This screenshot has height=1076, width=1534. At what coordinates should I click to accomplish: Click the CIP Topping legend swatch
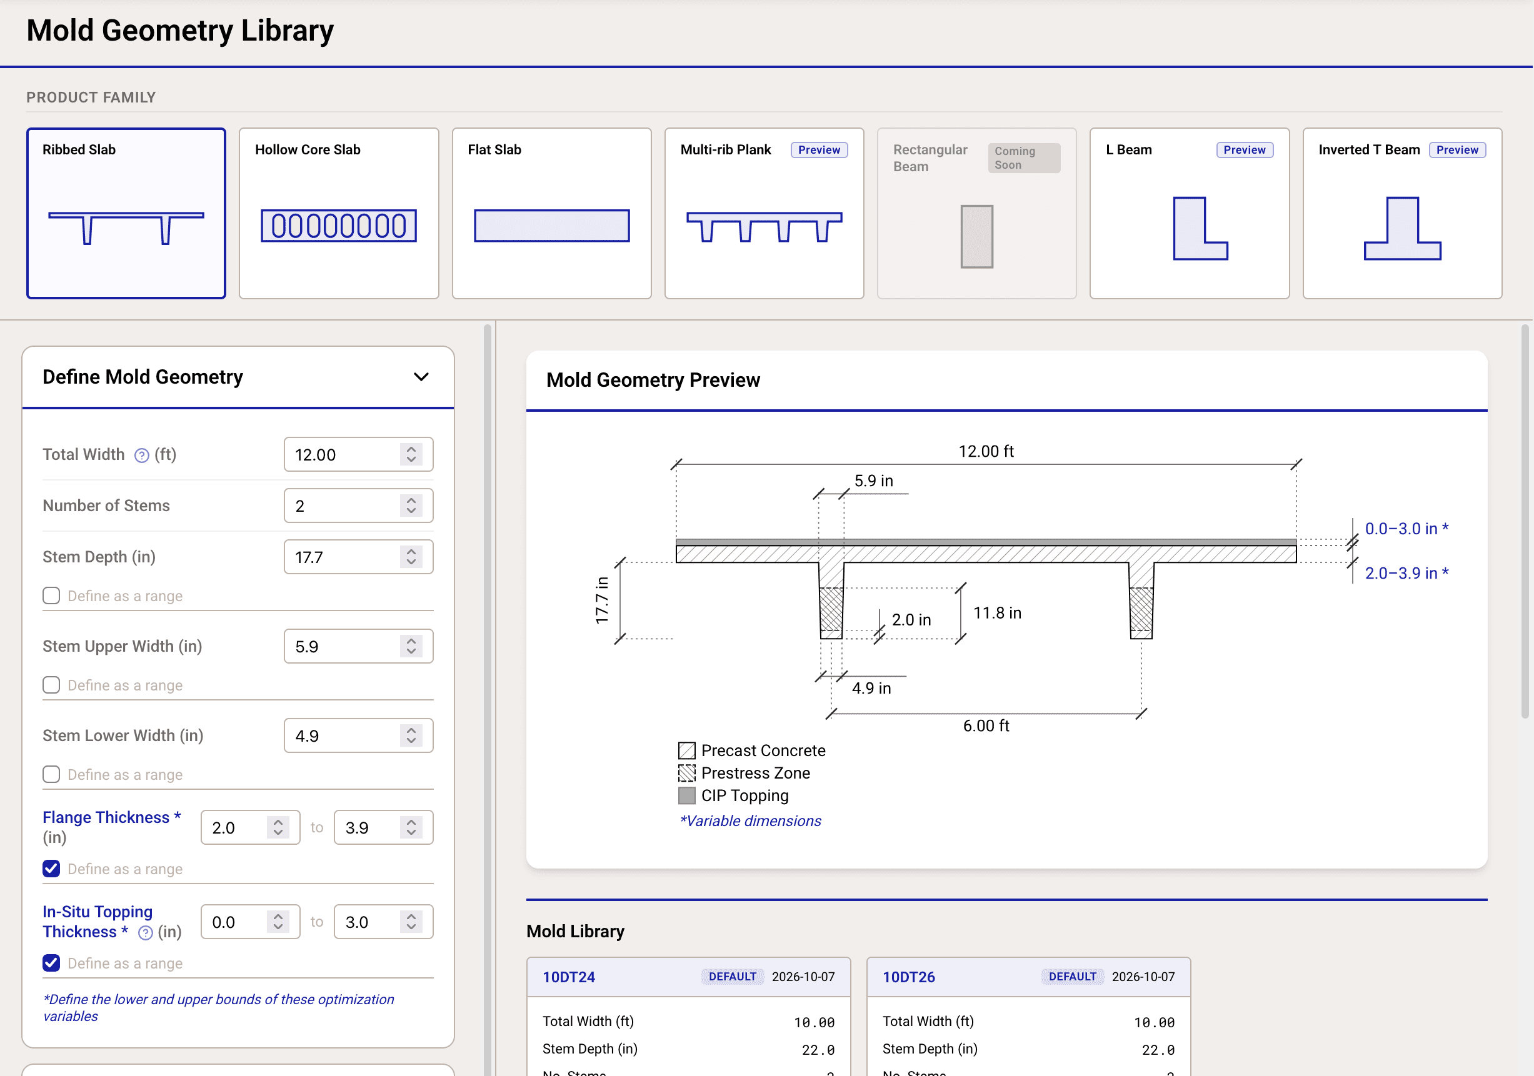pyautogui.click(x=687, y=795)
